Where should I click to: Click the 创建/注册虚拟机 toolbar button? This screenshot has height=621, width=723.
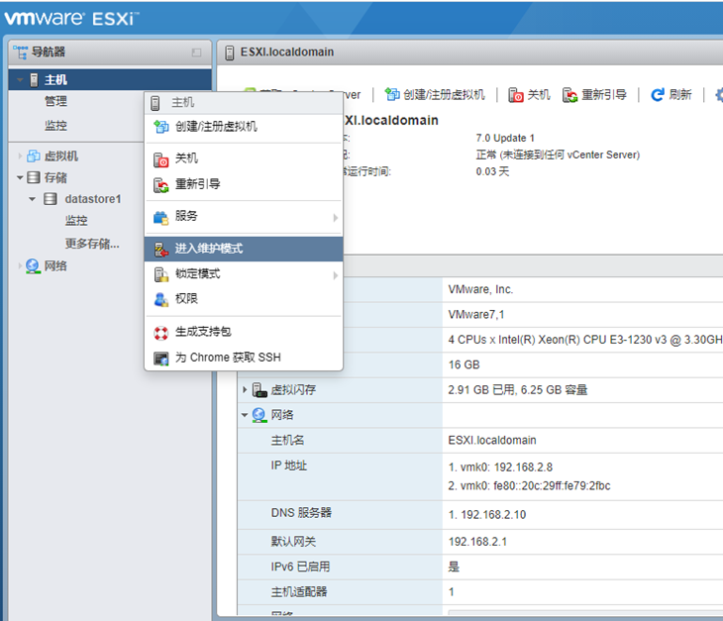click(435, 94)
